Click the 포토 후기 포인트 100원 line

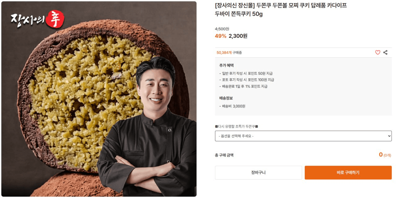pyautogui.click(x=247, y=80)
